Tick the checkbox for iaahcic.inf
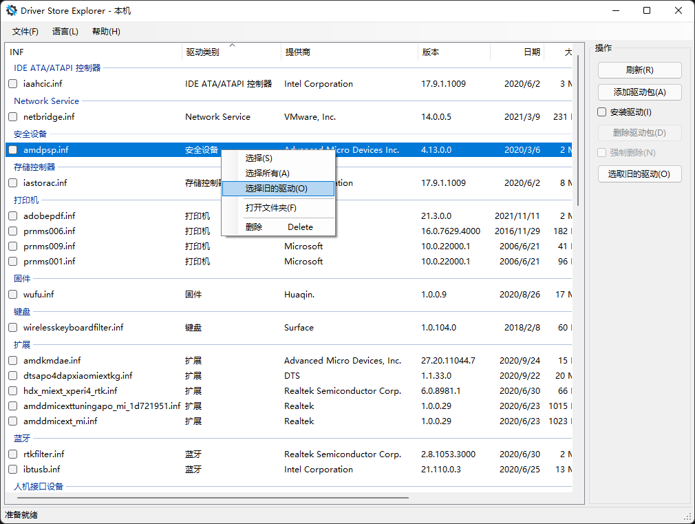Screen dimensions: 695x524 tap(13, 84)
